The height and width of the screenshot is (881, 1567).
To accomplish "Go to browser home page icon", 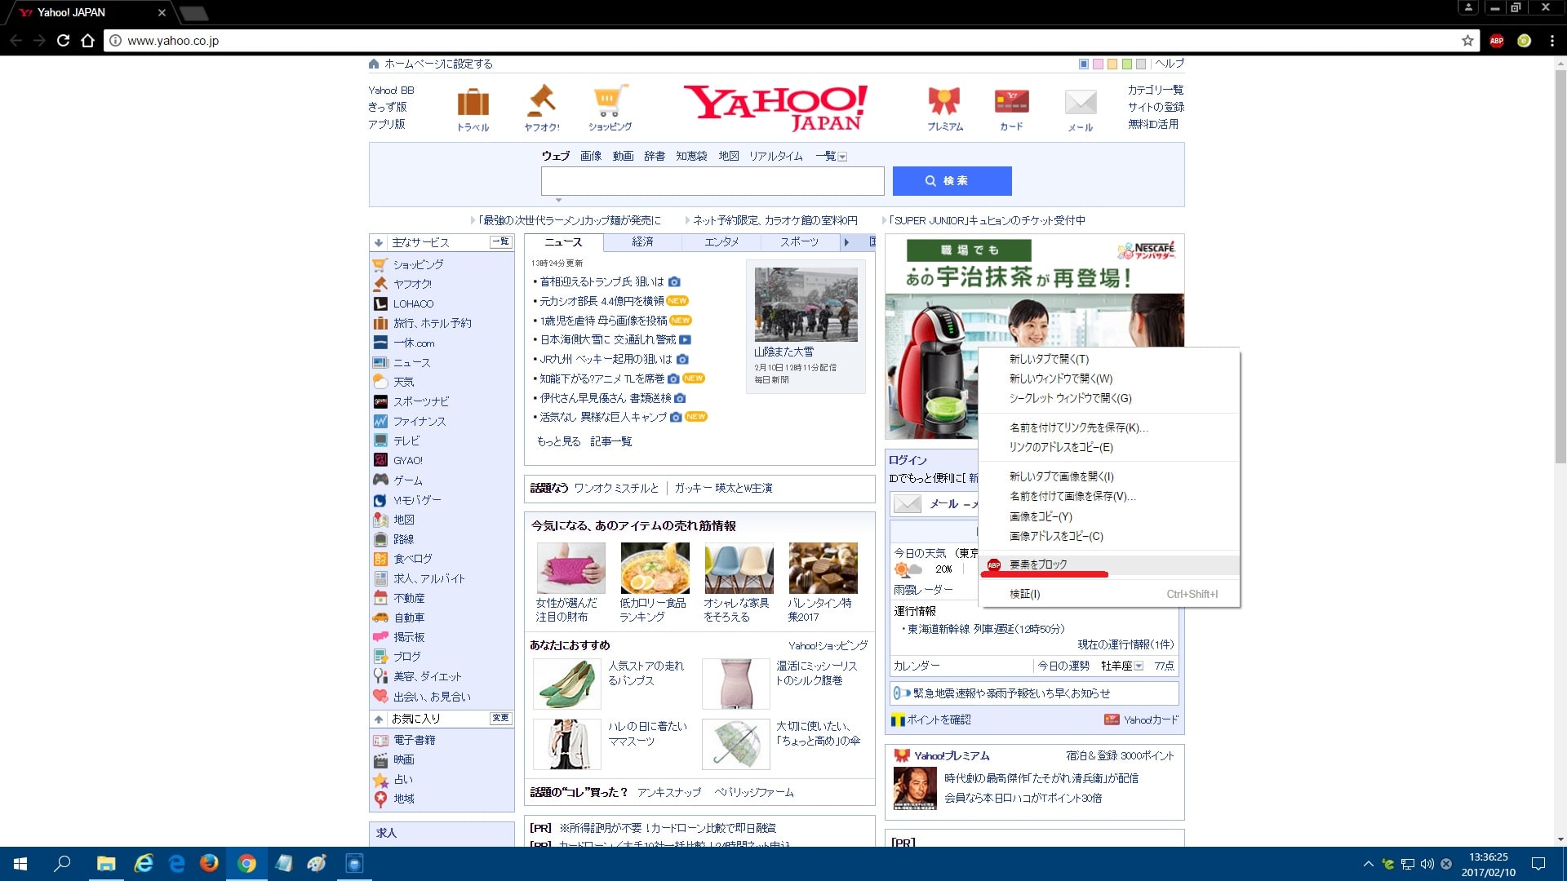I will pyautogui.click(x=87, y=40).
